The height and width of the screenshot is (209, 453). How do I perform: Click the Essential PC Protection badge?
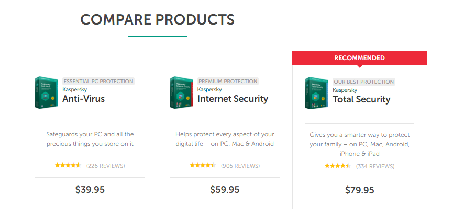(x=98, y=82)
